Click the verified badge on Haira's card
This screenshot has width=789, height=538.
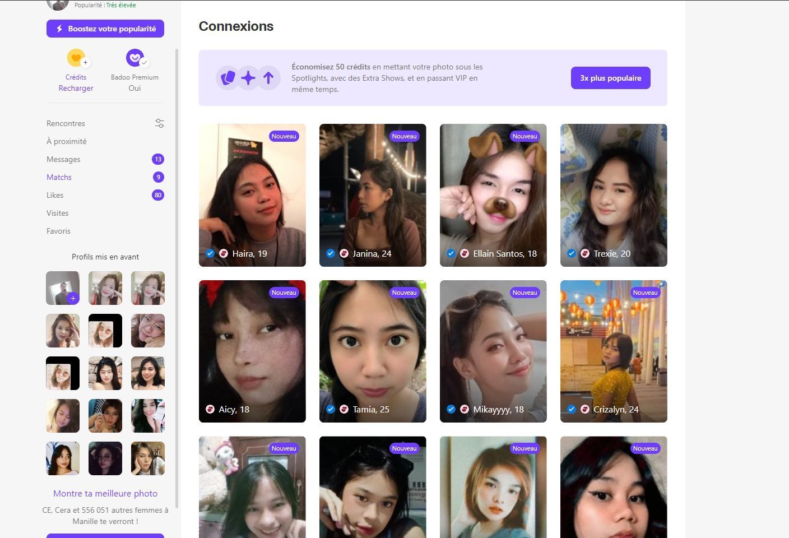(210, 253)
